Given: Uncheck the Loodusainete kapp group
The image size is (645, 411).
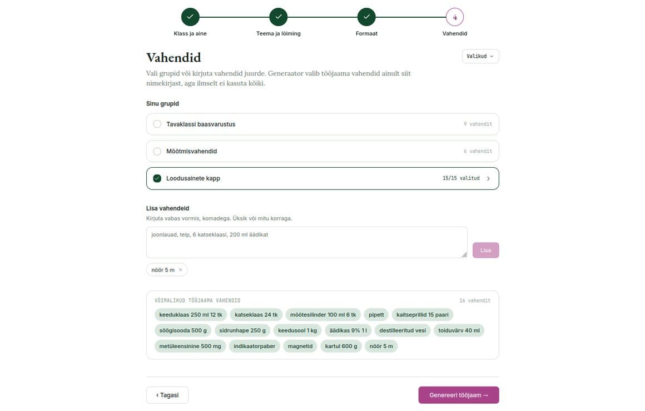Looking at the screenshot, I should tap(157, 178).
